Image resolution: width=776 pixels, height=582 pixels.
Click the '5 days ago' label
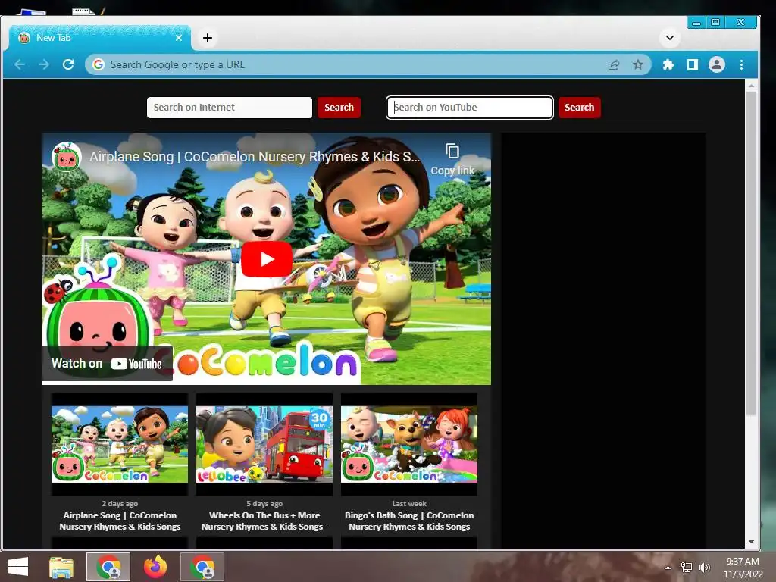pos(264,503)
